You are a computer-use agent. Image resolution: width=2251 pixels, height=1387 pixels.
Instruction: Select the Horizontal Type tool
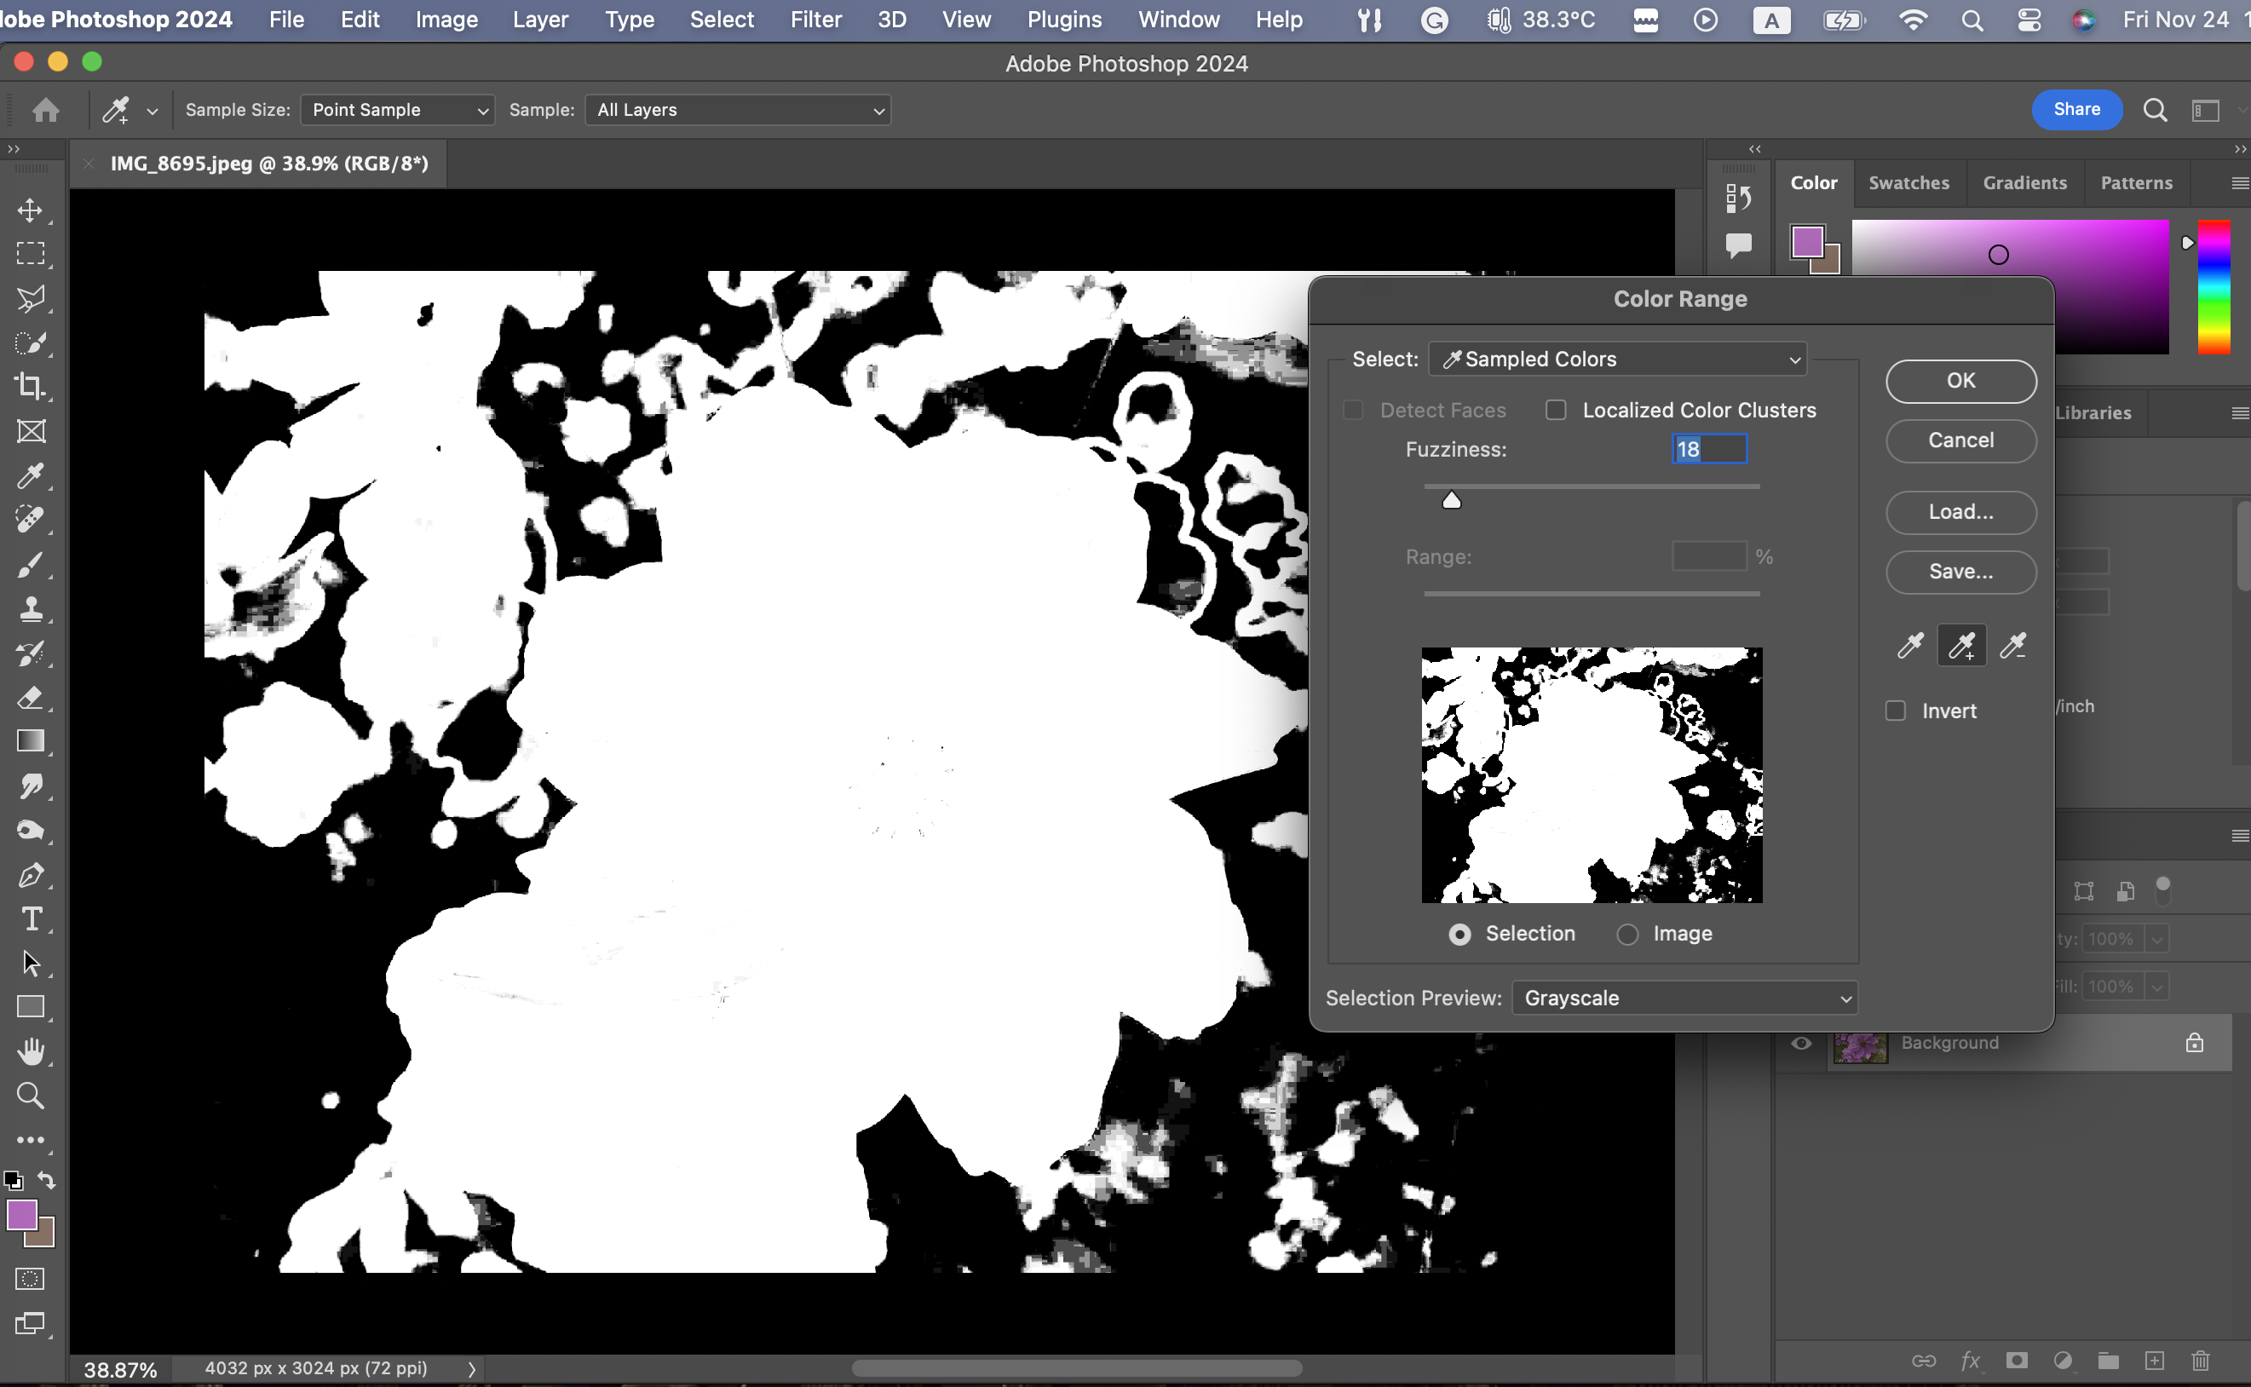31,919
